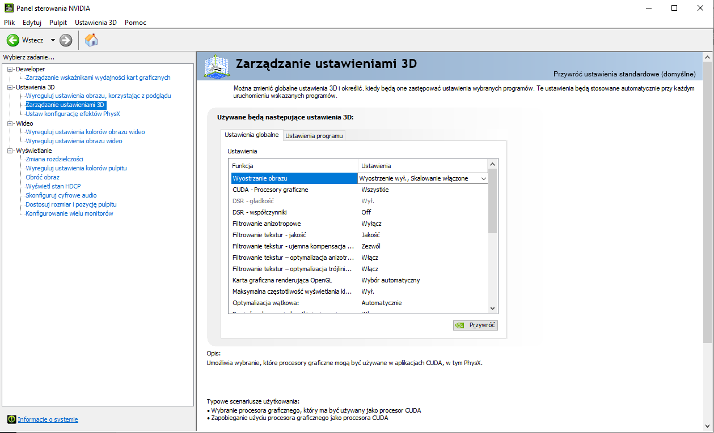Open the Ustawienia 3D menu
The width and height of the screenshot is (714, 433).
tap(96, 23)
